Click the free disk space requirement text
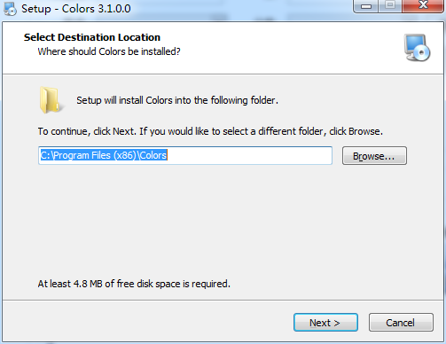Image resolution: width=446 pixels, height=344 pixels. tap(134, 284)
